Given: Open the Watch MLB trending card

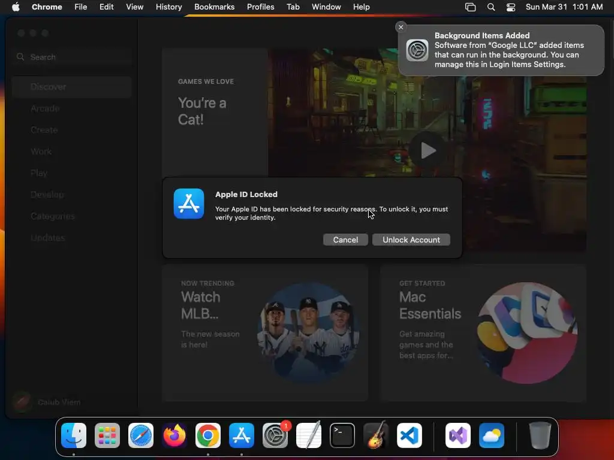Looking at the screenshot, I should pos(265,333).
